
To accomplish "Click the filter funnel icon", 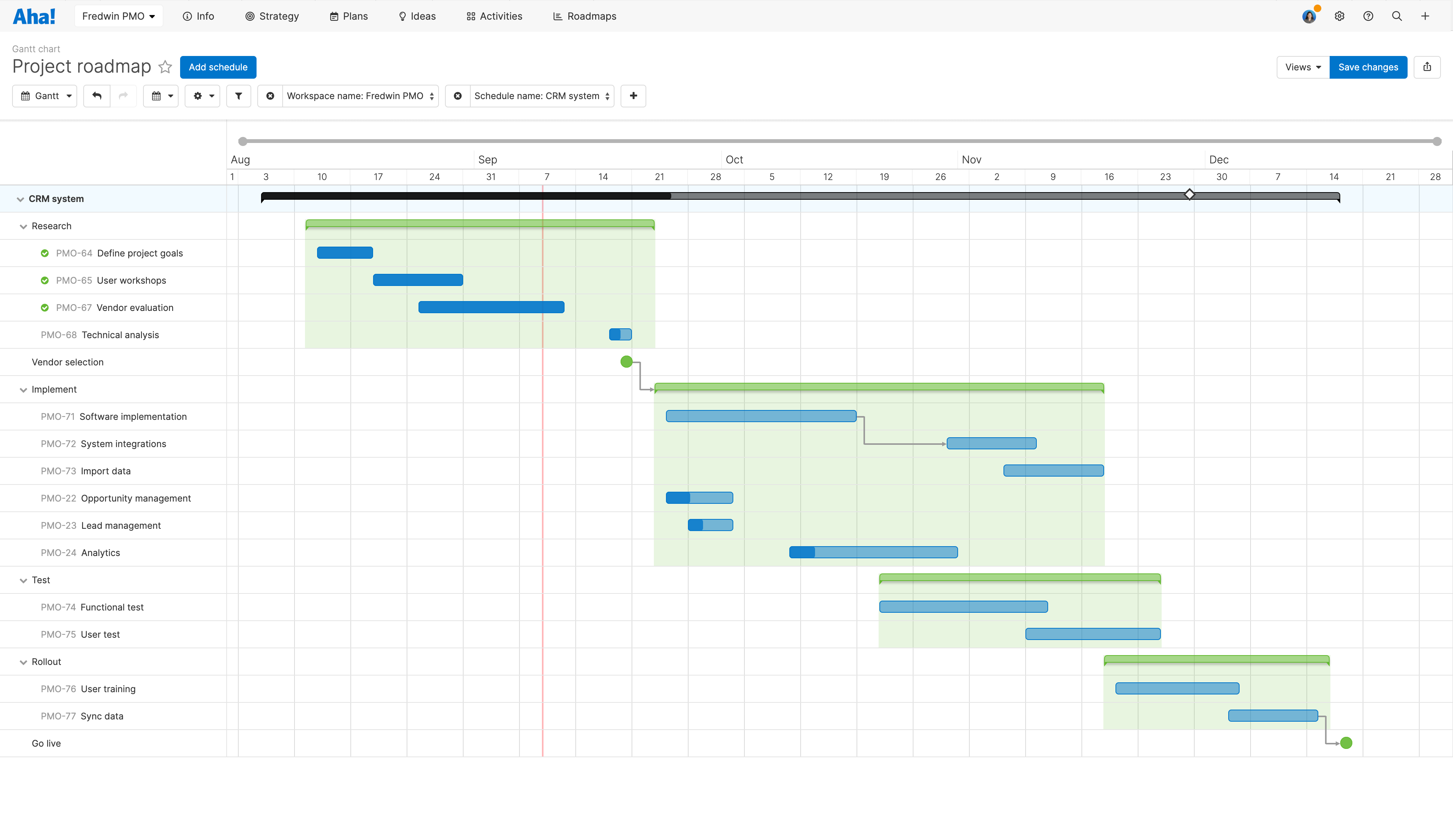I will coord(238,96).
